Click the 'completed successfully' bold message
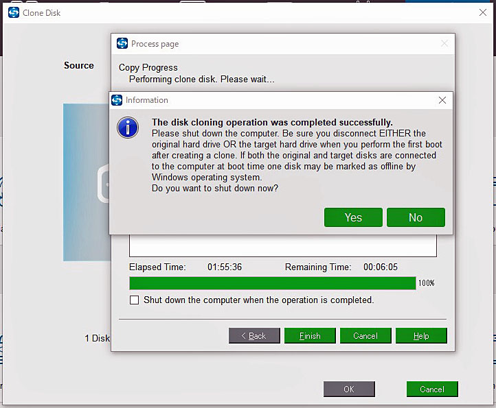 [272, 122]
